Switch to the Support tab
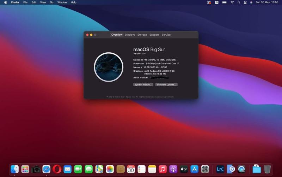 [154, 35]
